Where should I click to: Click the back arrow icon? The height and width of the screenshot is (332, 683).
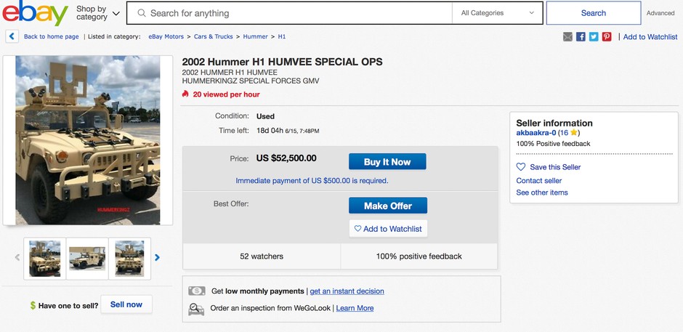(x=12, y=36)
